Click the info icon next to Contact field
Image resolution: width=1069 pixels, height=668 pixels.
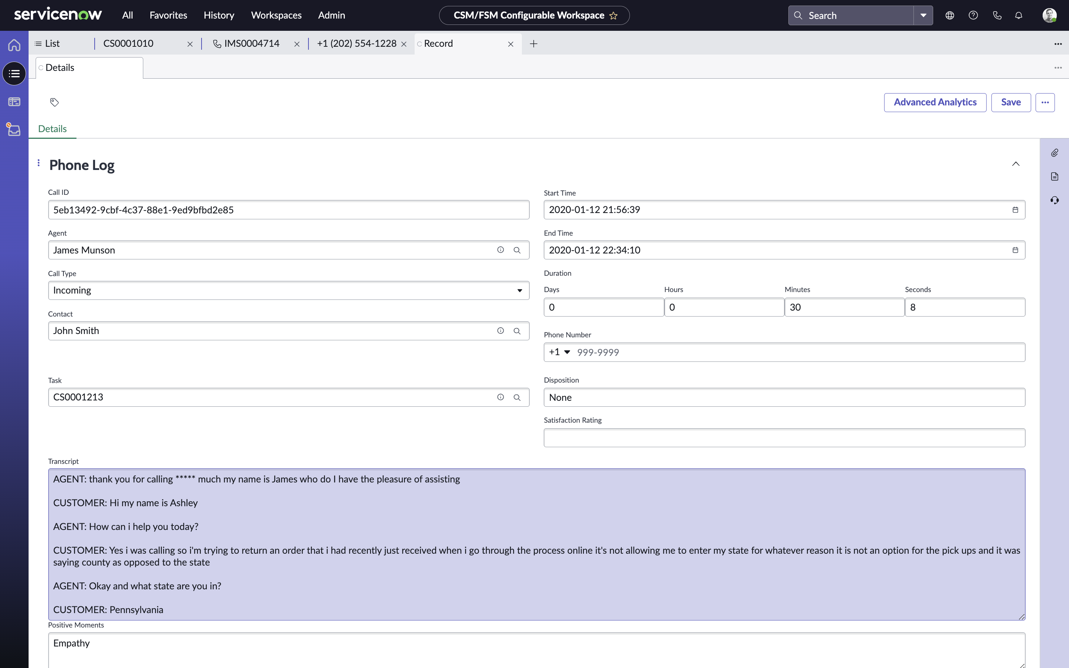tap(500, 330)
